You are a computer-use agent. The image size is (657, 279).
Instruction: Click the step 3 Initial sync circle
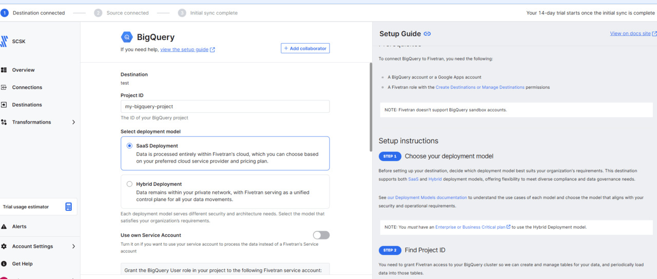click(182, 13)
